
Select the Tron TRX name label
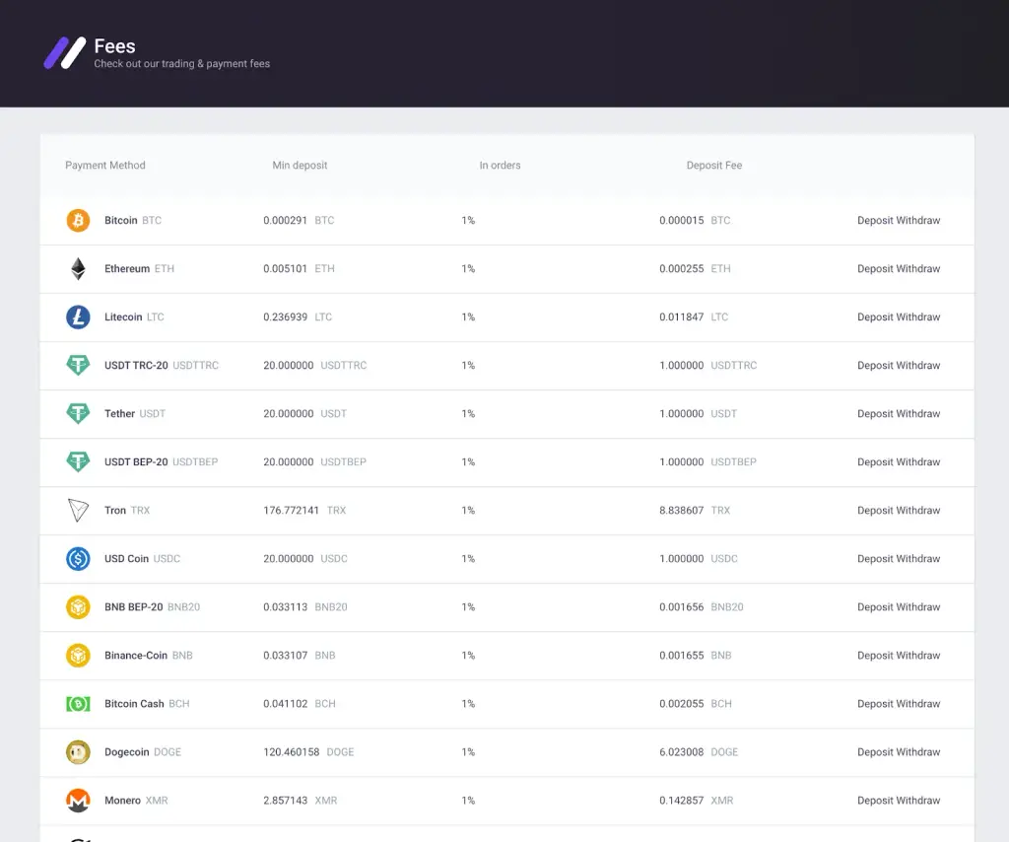coord(127,510)
